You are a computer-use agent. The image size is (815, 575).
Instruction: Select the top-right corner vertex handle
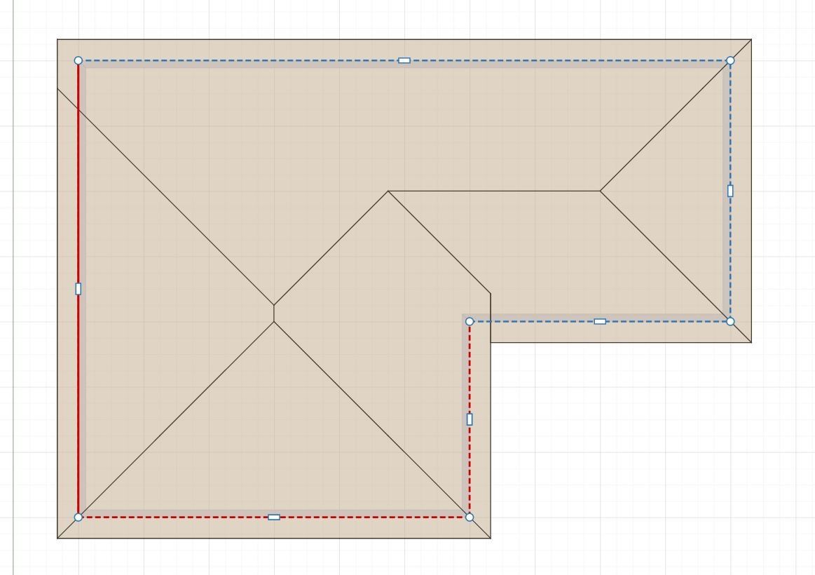tap(730, 61)
